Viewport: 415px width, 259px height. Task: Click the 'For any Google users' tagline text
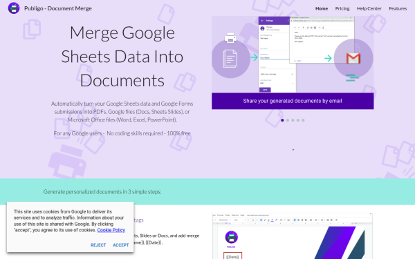pos(122,133)
